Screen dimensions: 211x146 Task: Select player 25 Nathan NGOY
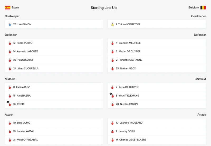156,68
